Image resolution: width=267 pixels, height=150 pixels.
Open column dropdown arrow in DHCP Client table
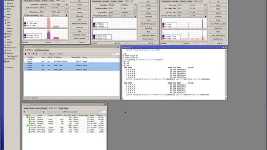(x=118, y=57)
